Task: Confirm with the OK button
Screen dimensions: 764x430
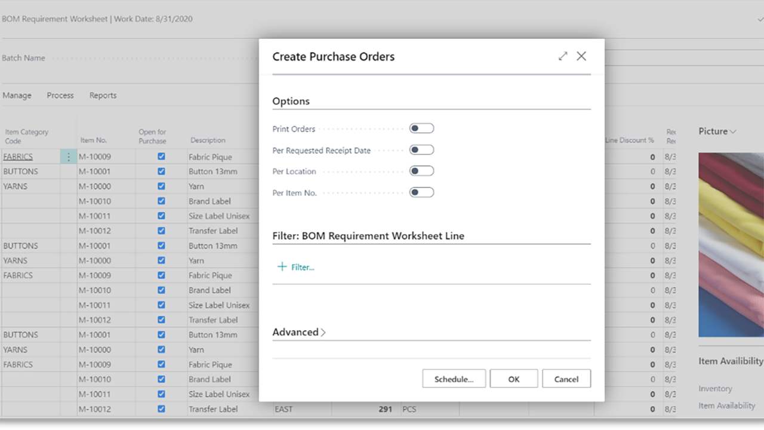Action: point(514,379)
